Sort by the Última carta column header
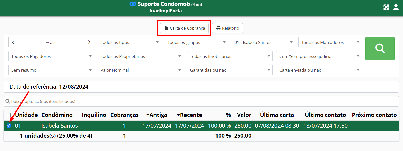This screenshot has height=151, width=403. [277, 115]
